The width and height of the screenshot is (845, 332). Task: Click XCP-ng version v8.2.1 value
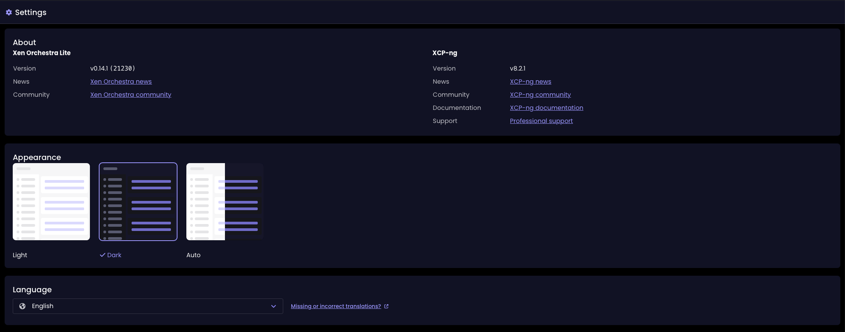[518, 68]
